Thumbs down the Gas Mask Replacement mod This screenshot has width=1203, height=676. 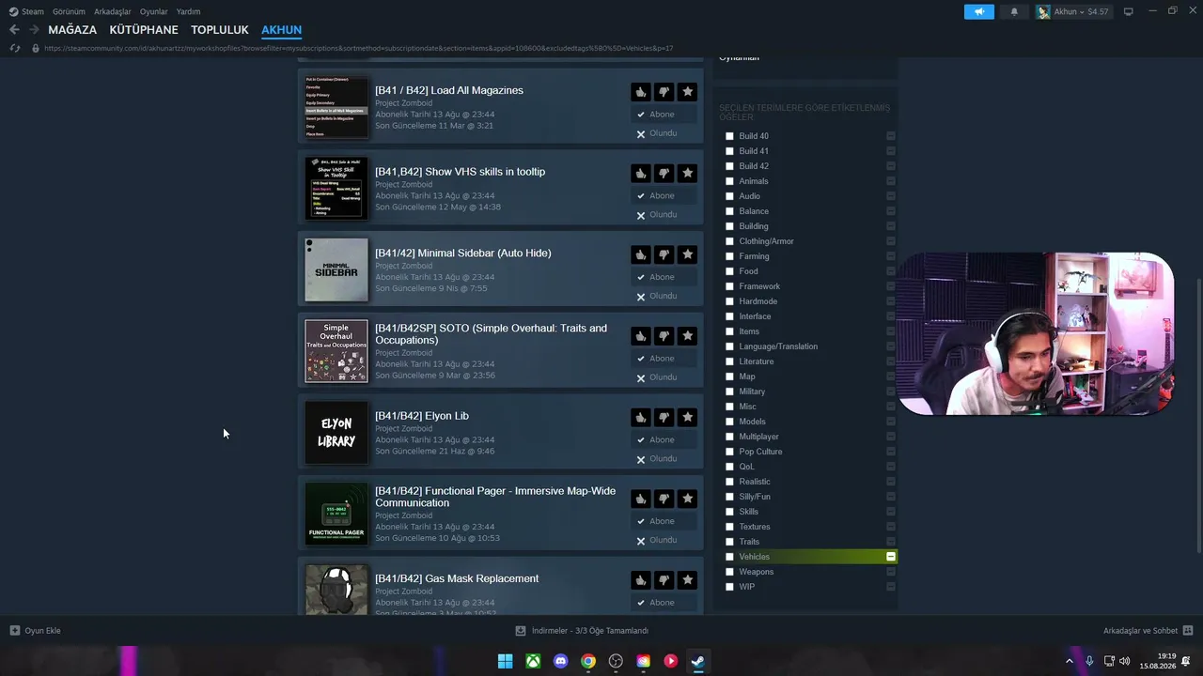click(664, 580)
